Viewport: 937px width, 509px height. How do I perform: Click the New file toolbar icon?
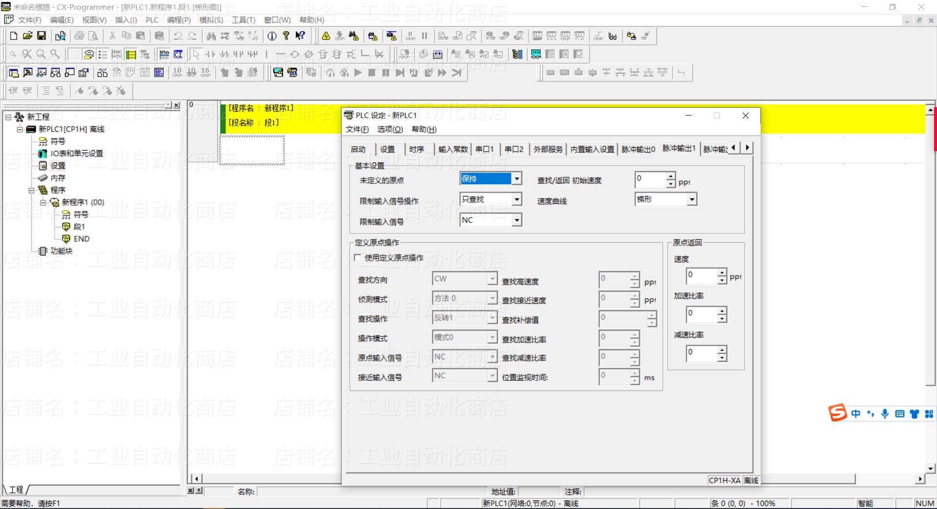tap(14, 36)
